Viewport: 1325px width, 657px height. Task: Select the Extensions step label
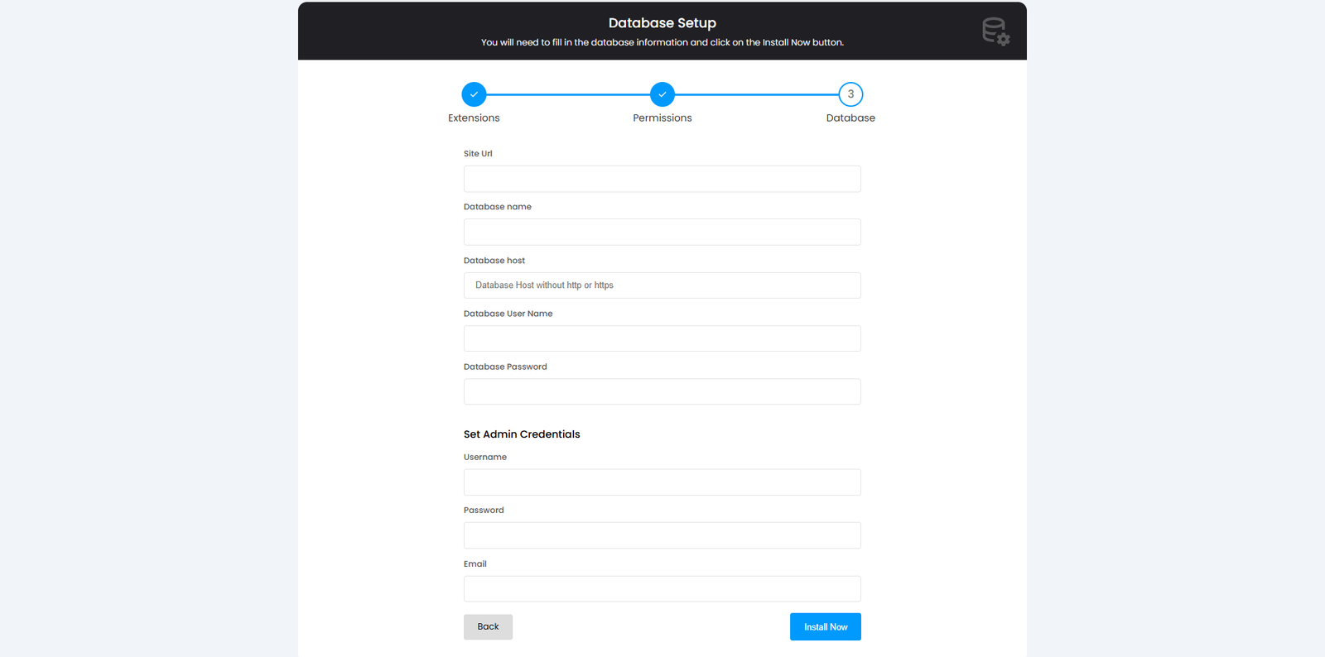coord(474,118)
